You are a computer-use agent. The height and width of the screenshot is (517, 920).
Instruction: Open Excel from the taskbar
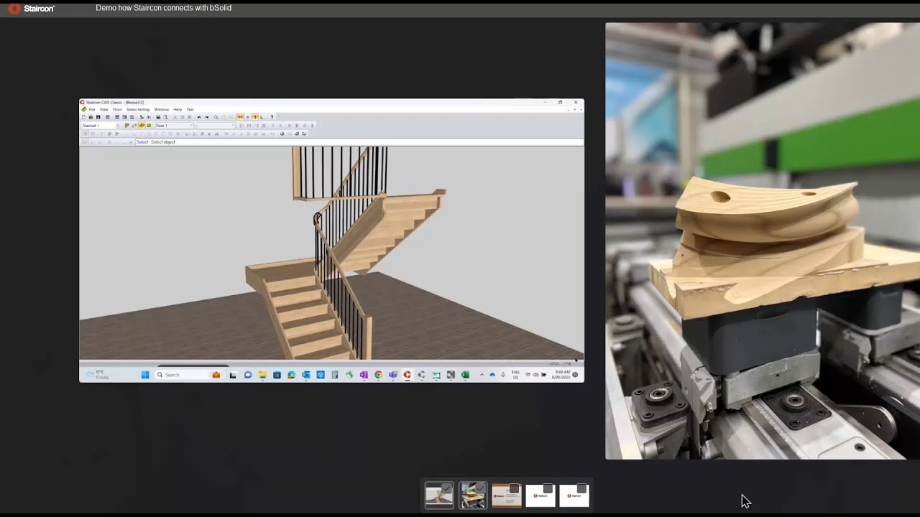tap(465, 375)
